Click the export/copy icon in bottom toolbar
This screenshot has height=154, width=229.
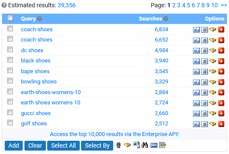[137, 145]
